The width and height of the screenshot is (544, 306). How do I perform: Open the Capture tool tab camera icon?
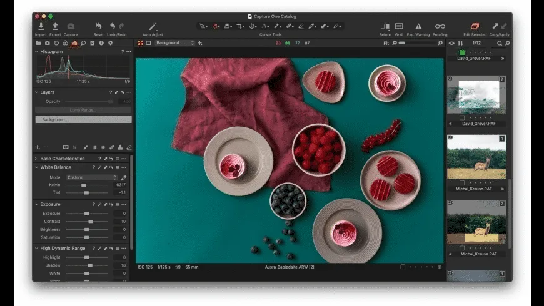tap(47, 43)
